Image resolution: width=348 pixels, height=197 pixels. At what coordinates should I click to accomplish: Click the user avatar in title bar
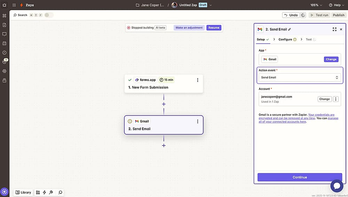pos(174,5)
